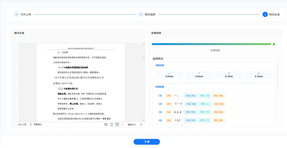Click the online.smartcert.cn line in the document

[79, 114]
